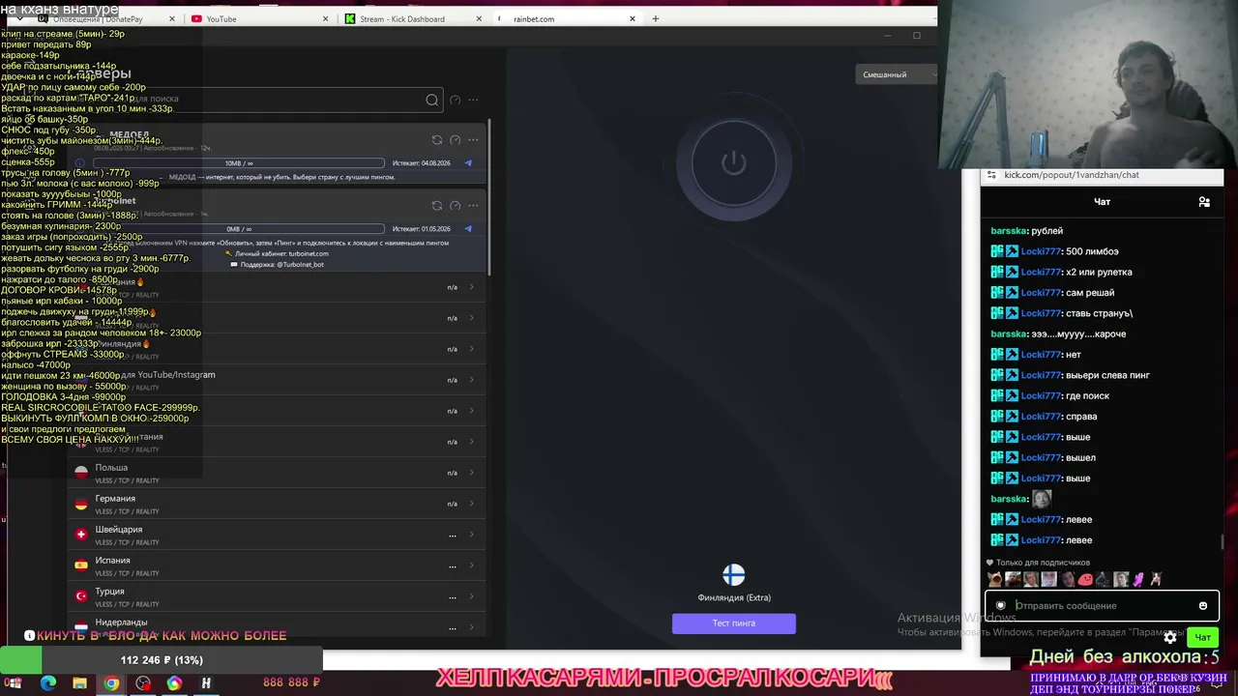The image size is (1238, 696).
Task: Open a new browser tab
Action: 656,18
